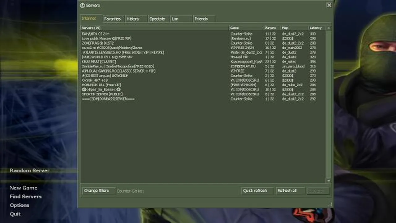Click the 0 / 32 players cell

click(270, 43)
